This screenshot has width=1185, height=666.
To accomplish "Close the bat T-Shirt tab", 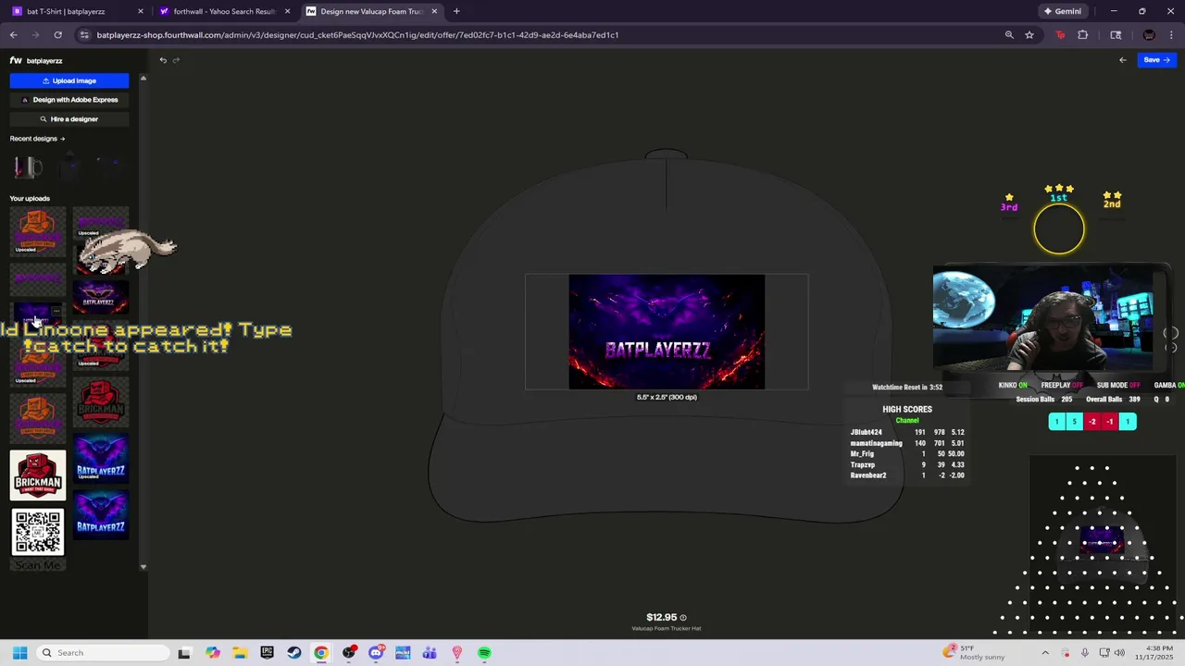I will coord(141,11).
